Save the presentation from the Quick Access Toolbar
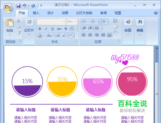This screenshot has height=123, width=161. pos(18,5)
